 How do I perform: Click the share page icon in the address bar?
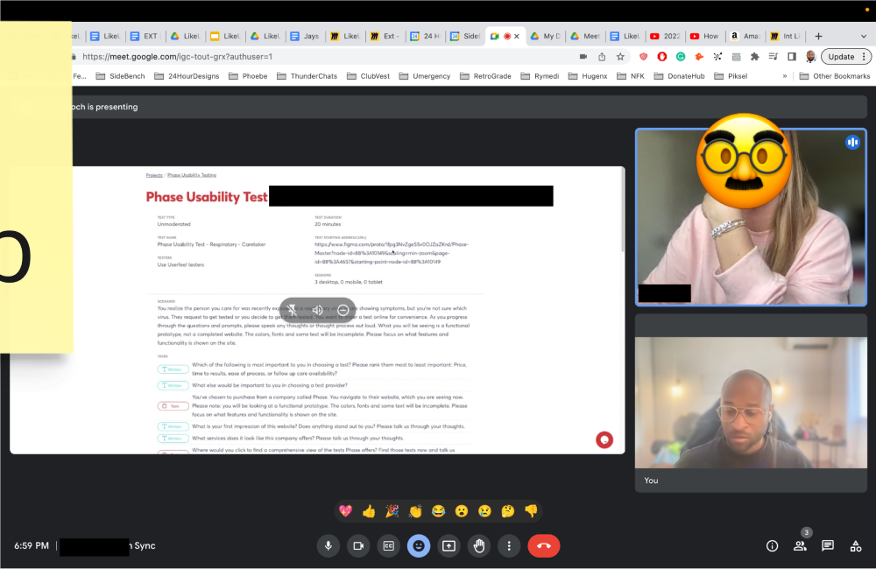point(602,56)
